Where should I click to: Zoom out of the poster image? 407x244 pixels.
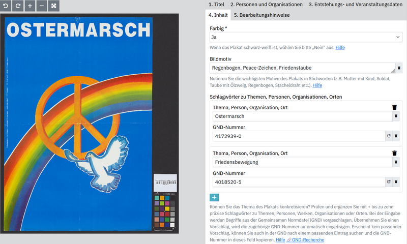42,6
